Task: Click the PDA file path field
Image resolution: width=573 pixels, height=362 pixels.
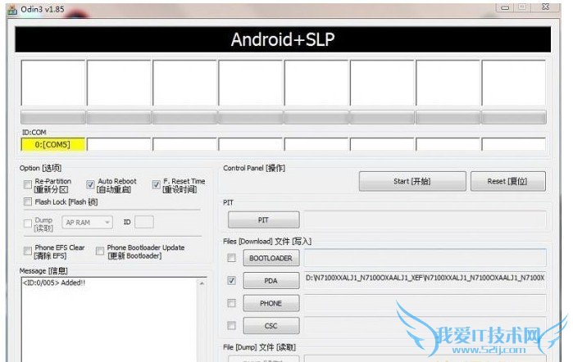Action: click(425, 278)
